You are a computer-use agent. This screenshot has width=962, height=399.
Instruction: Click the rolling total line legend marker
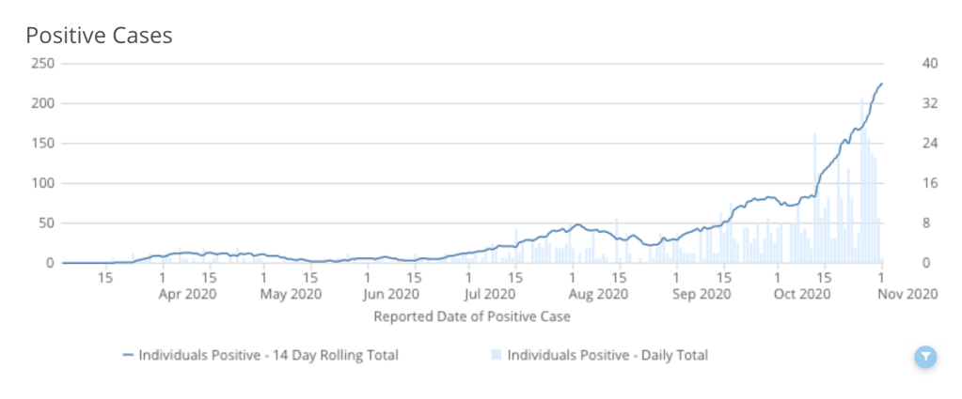click(x=129, y=356)
